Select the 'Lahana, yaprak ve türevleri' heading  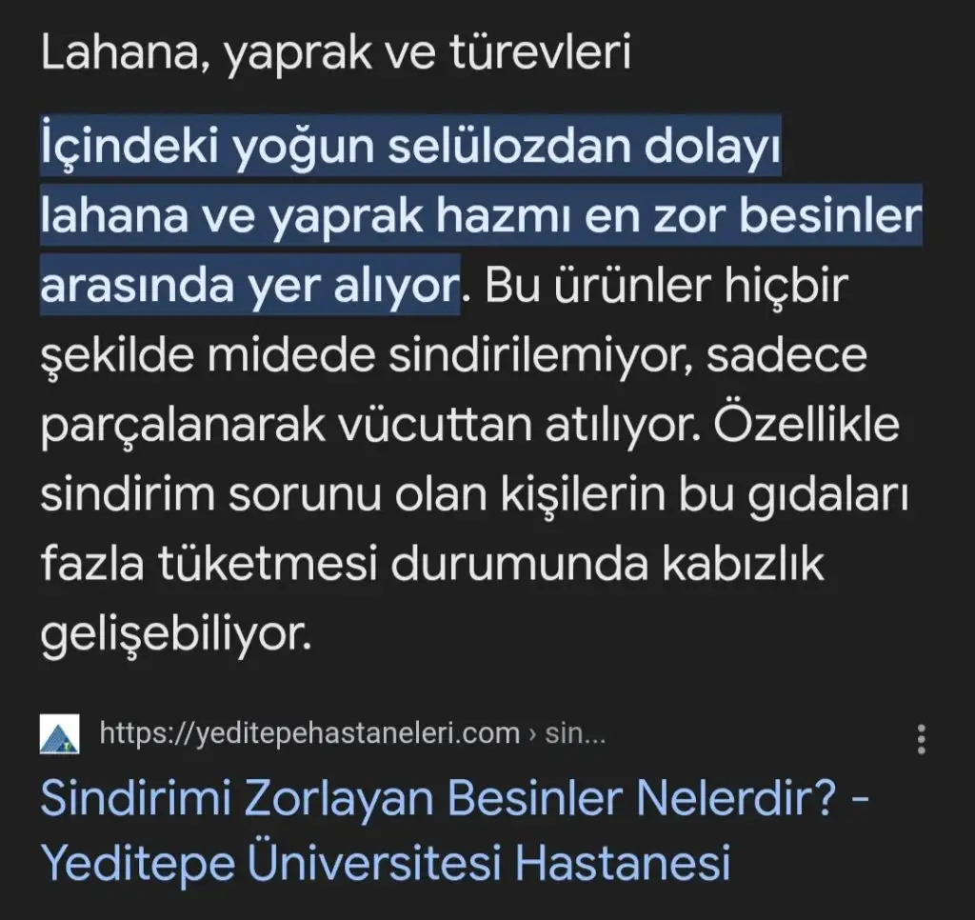[x=336, y=53]
